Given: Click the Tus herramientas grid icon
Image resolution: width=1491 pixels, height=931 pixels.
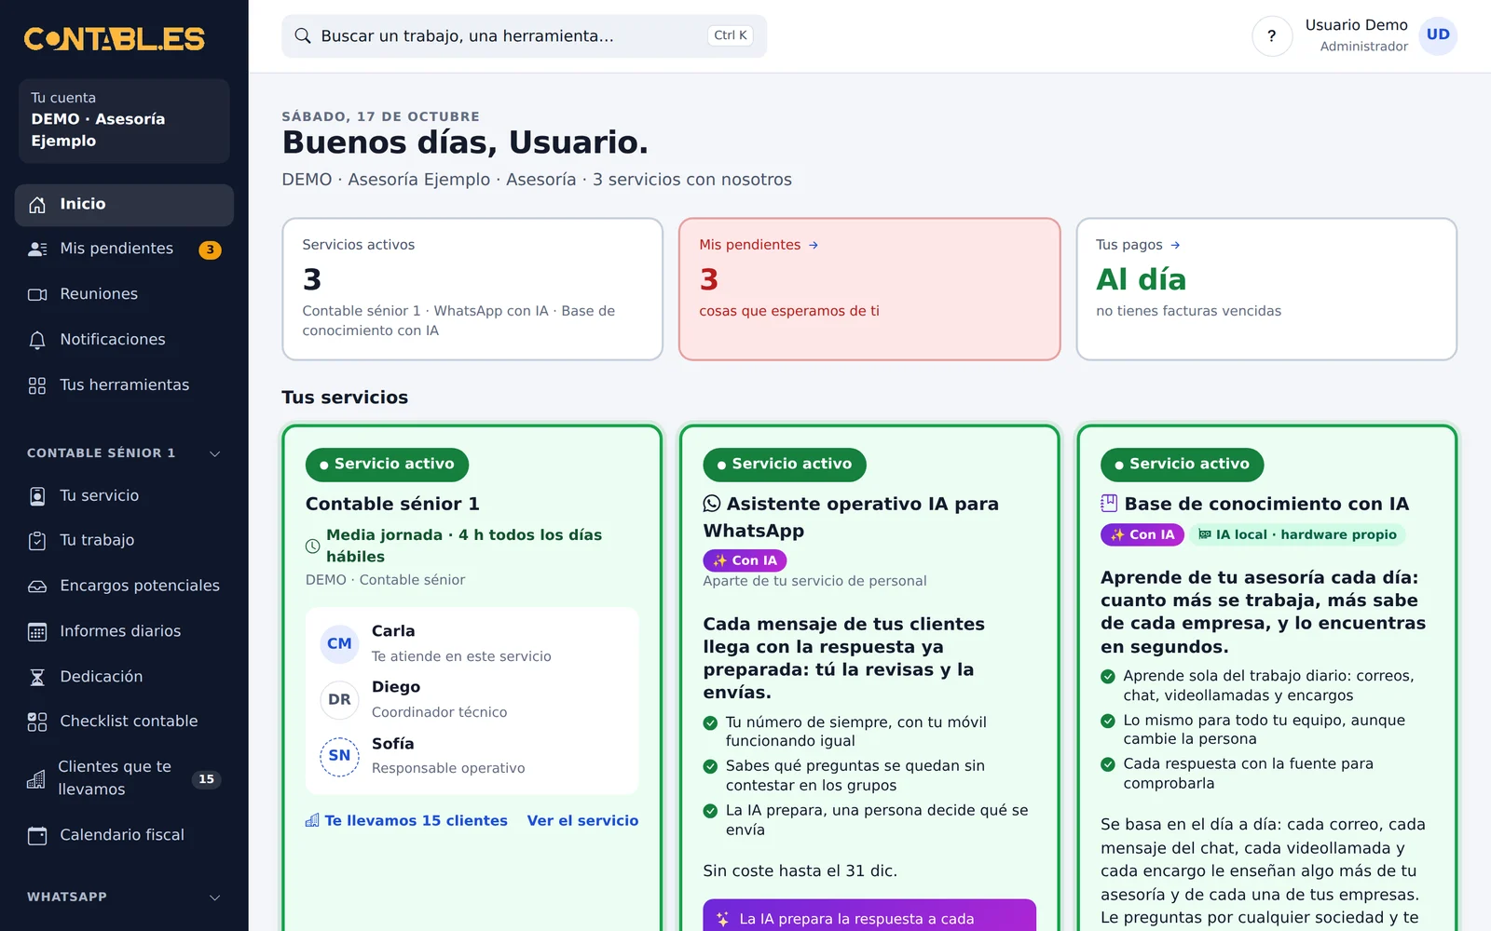Looking at the screenshot, I should tap(37, 385).
